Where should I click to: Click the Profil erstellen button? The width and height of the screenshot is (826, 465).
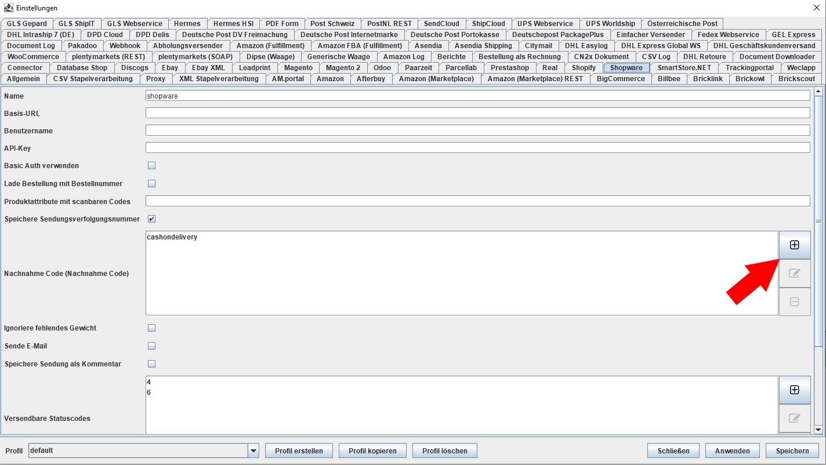tap(299, 451)
